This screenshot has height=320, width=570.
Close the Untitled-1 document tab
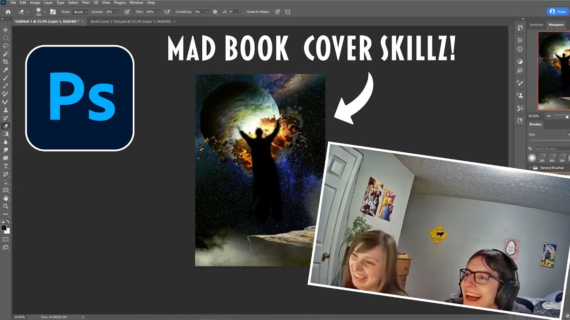83,21
